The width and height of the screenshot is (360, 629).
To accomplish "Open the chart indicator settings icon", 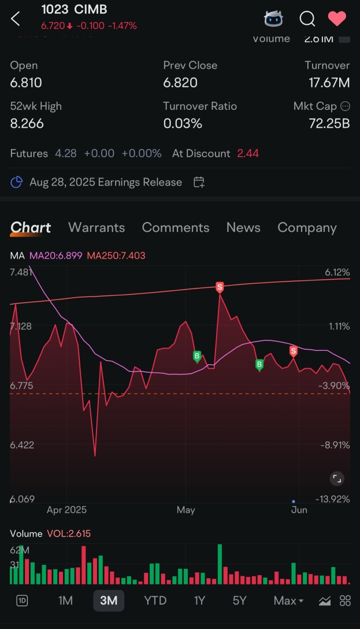I will [x=325, y=601].
